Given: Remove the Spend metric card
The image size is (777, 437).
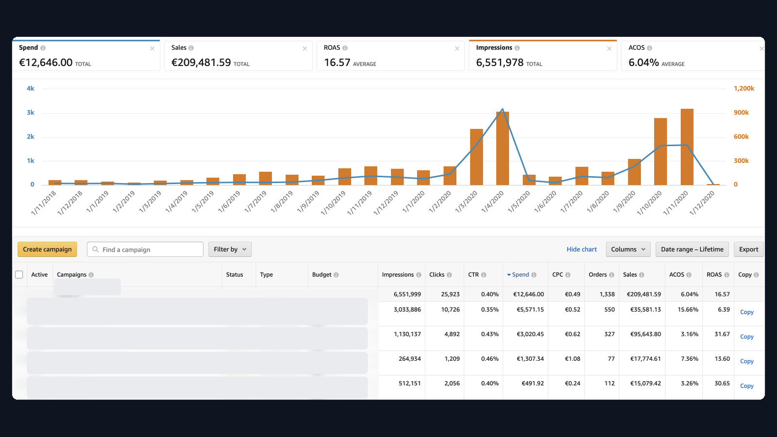Looking at the screenshot, I should (152, 49).
